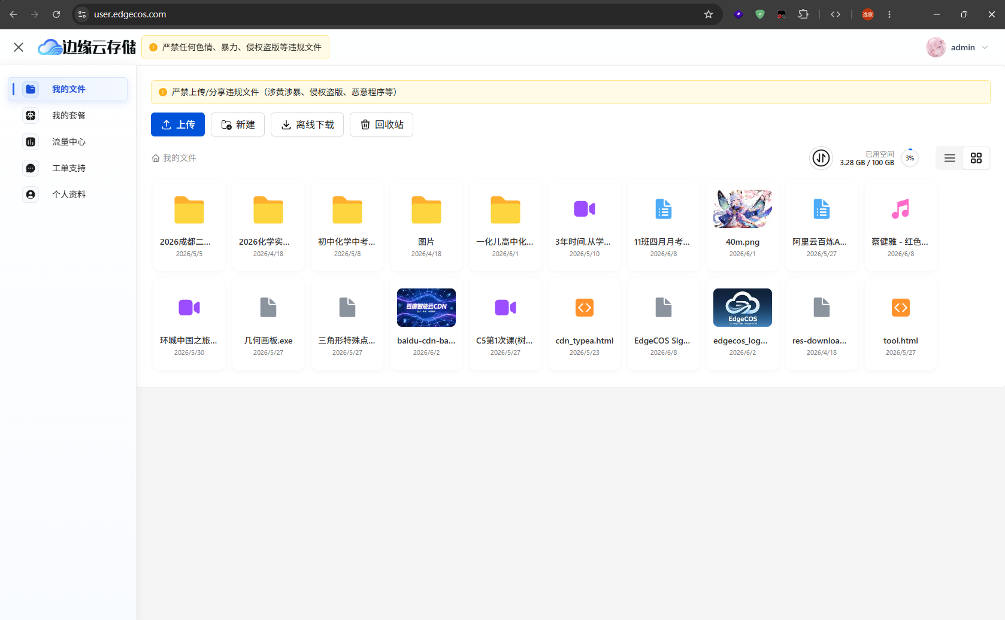This screenshot has width=1005, height=620.
Task: Select the EdgeCOS Sig... file icon
Action: 664,308
